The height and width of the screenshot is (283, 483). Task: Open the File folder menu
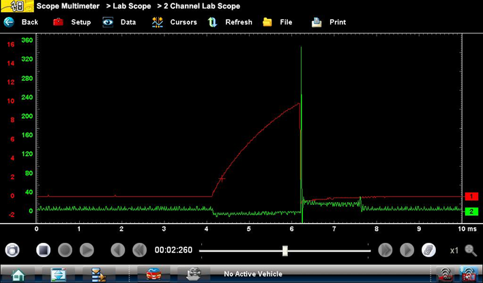coord(277,22)
